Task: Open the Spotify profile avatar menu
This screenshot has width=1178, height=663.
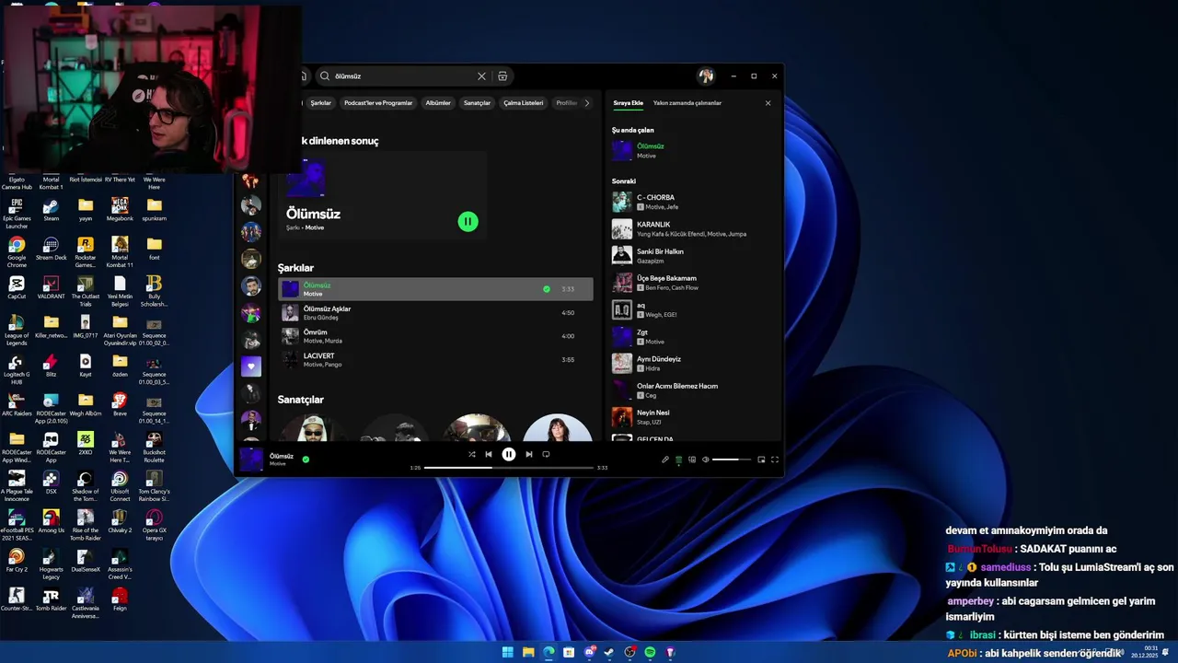Action: point(706,76)
